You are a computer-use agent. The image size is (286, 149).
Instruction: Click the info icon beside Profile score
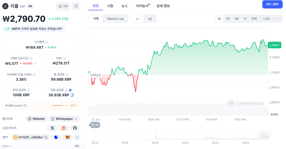pyautogui.click(x=25, y=106)
